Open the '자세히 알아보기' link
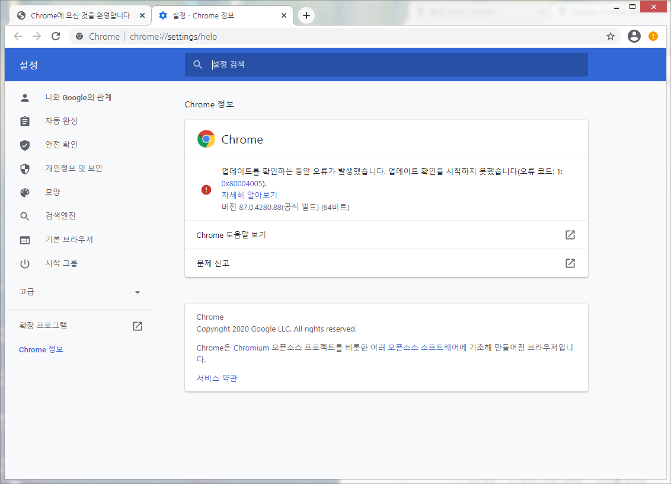The width and height of the screenshot is (671, 484). click(x=250, y=195)
